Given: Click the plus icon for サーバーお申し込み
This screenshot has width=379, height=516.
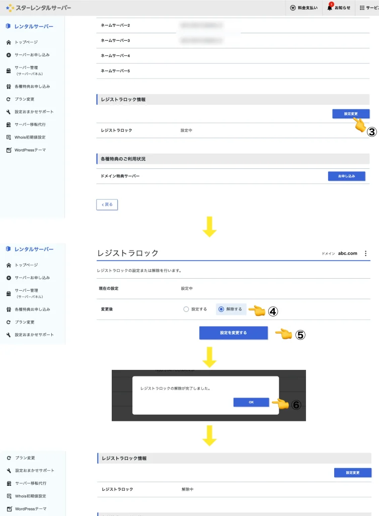Looking at the screenshot, I should click(9, 55).
